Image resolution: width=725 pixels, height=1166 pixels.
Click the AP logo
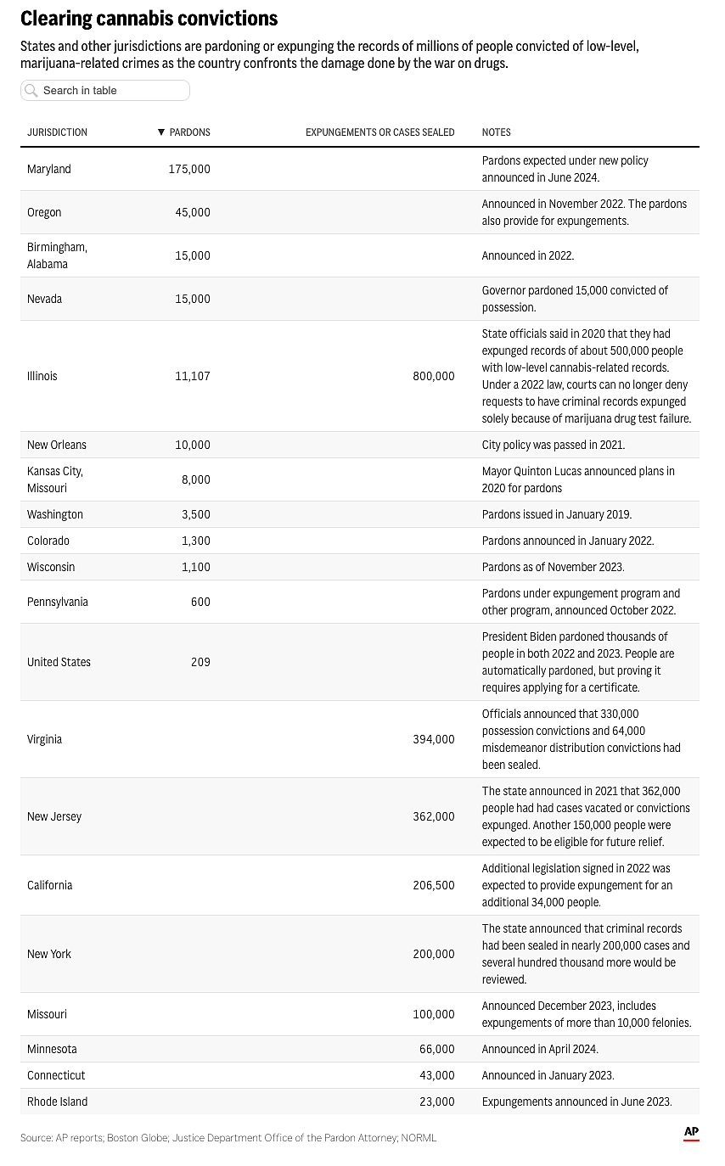[x=691, y=1133]
